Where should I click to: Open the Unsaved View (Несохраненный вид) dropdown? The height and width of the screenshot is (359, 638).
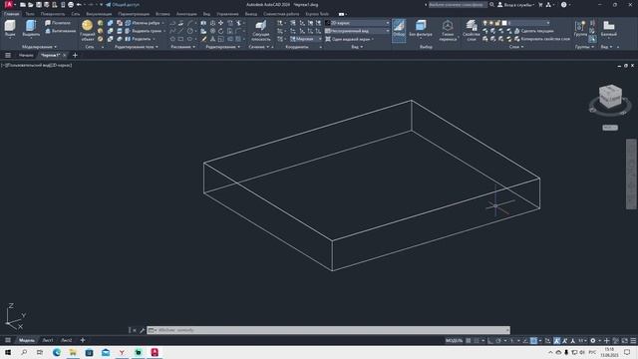tap(357, 31)
